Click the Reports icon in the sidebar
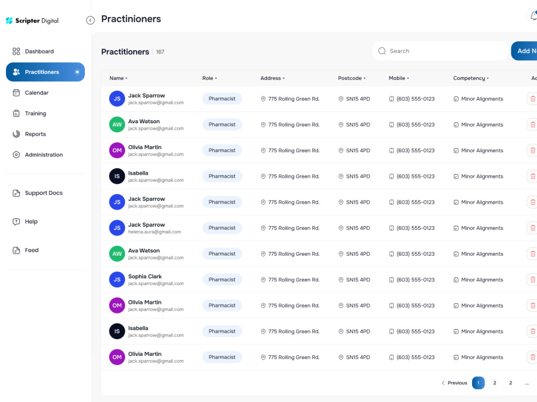The height and width of the screenshot is (402, 537). (16, 134)
